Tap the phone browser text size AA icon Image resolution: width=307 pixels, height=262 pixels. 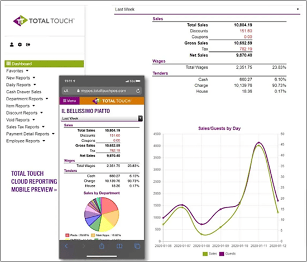pos(66,91)
